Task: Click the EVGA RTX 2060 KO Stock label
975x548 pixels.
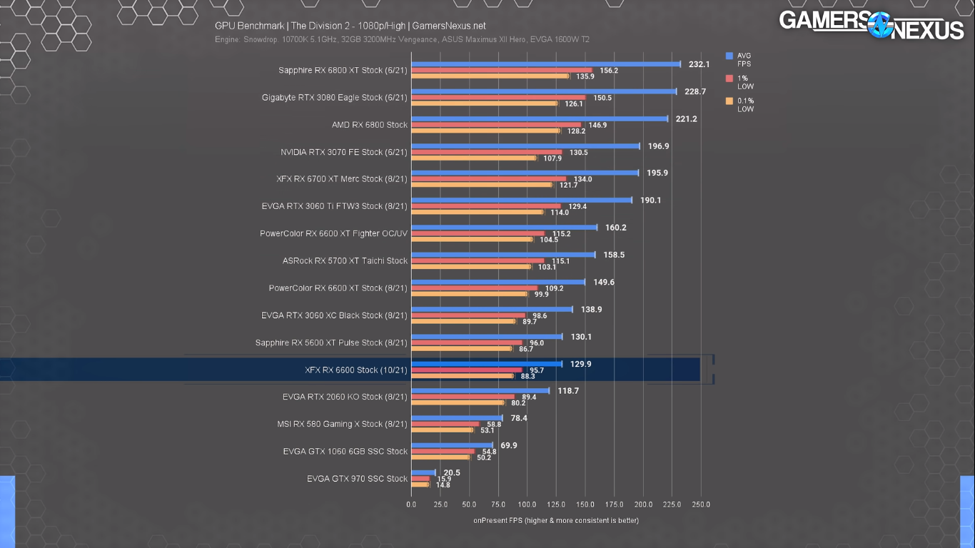Action: 345,397
